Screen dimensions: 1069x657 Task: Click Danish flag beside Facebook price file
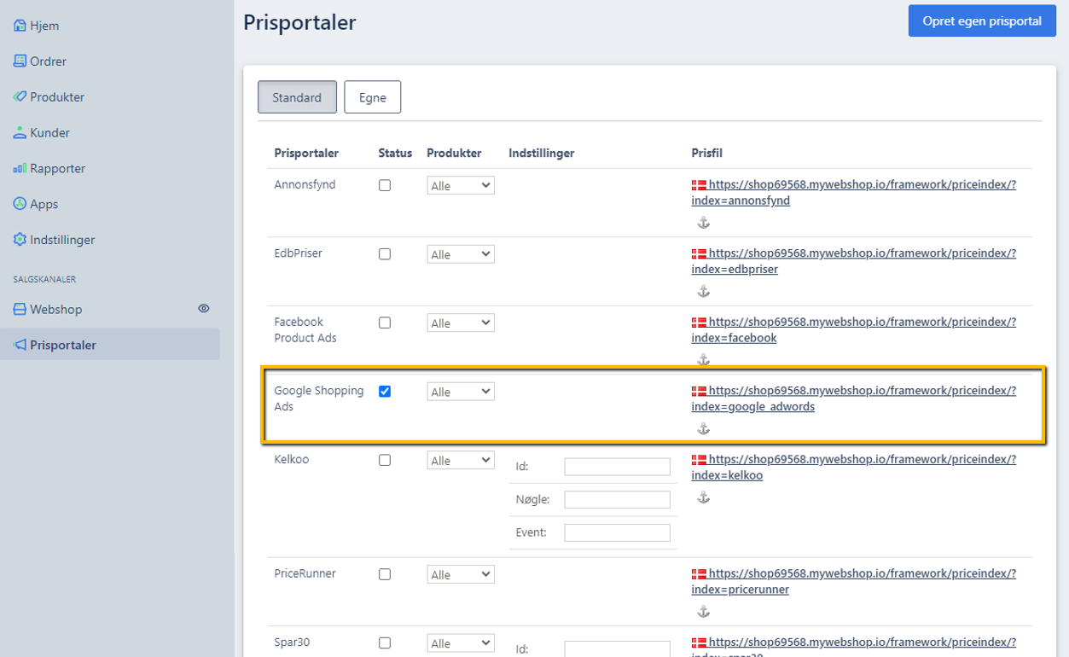(699, 323)
